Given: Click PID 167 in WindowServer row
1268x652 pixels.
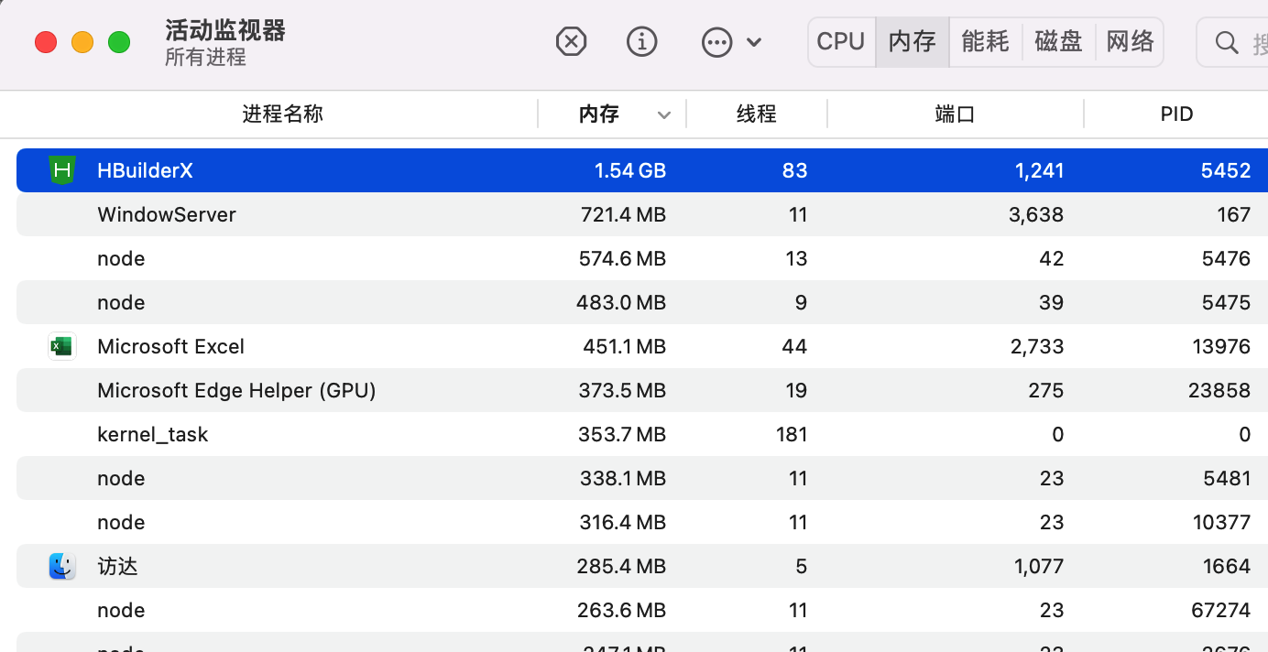Looking at the screenshot, I should tap(1234, 214).
